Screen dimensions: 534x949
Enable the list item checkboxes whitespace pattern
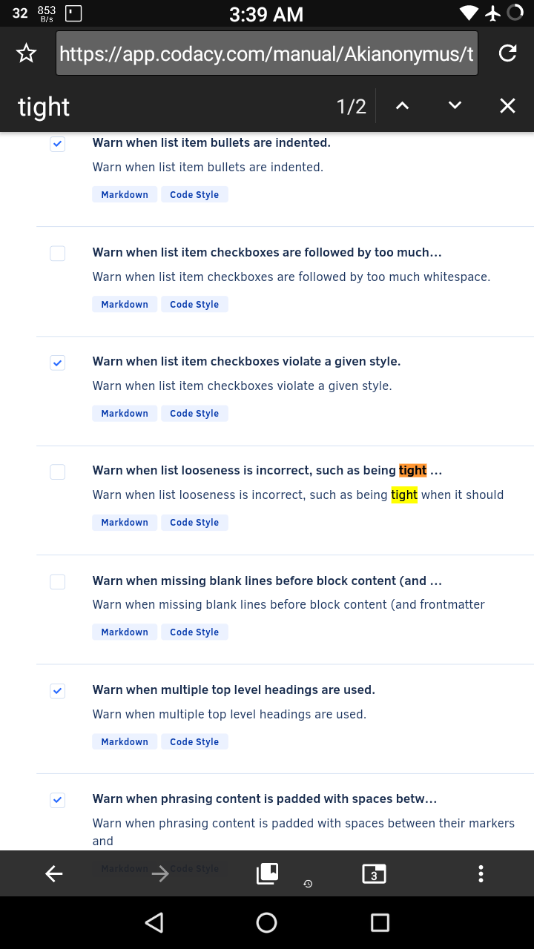tap(57, 253)
